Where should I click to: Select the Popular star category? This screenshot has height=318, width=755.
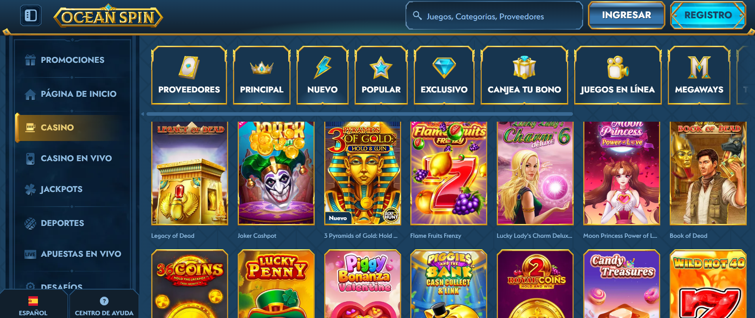381,75
